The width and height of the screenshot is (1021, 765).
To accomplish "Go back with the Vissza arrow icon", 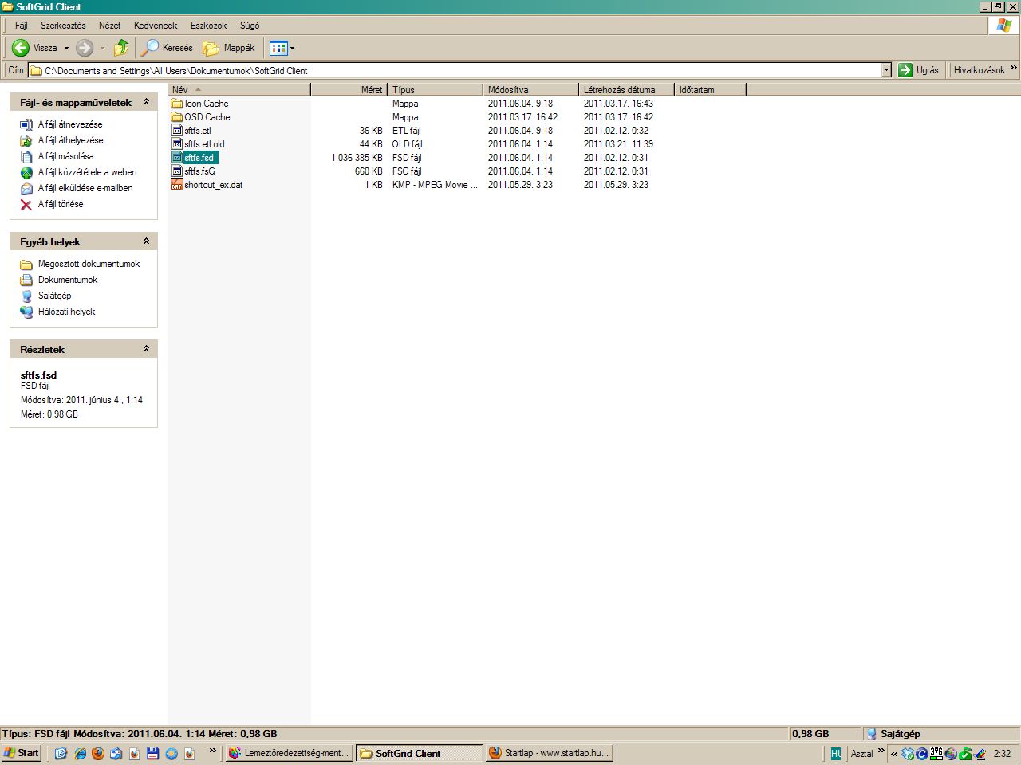I will pos(21,48).
